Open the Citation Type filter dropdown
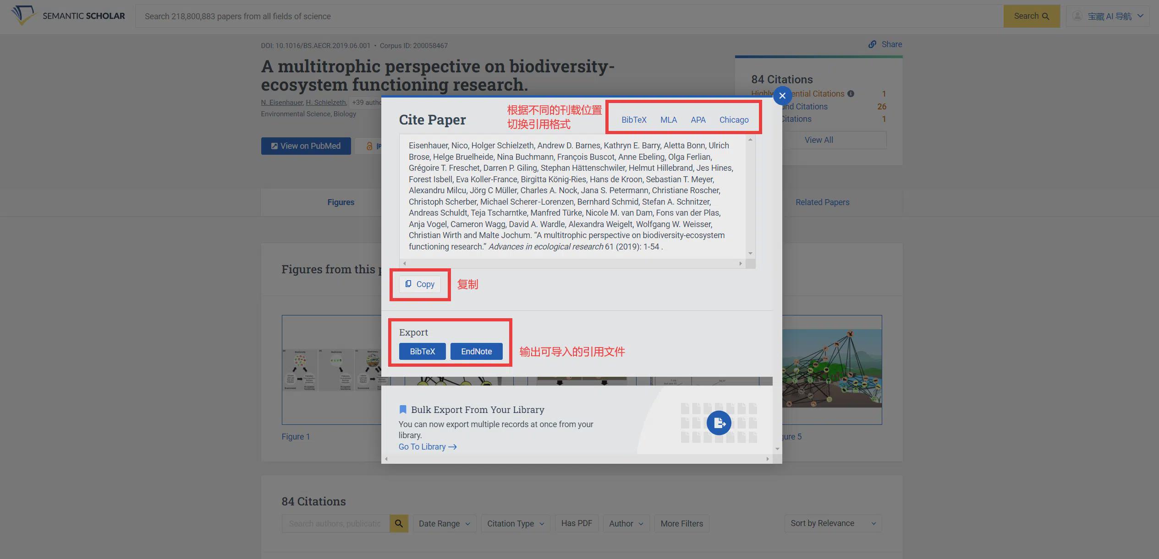The width and height of the screenshot is (1159, 559). pos(516,523)
